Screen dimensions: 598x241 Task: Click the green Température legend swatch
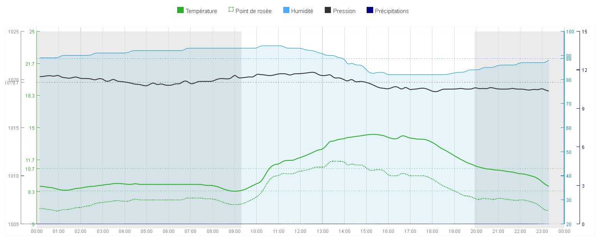(180, 11)
